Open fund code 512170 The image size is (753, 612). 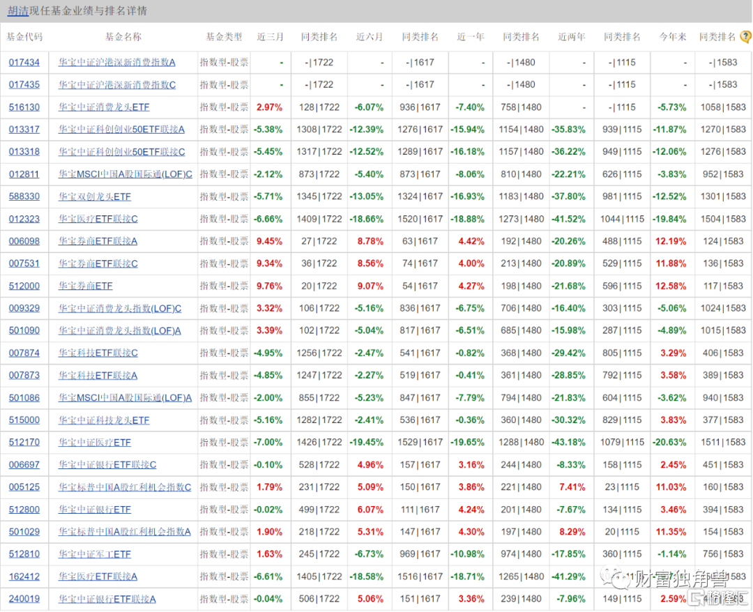pyautogui.click(x=24, y=442)
